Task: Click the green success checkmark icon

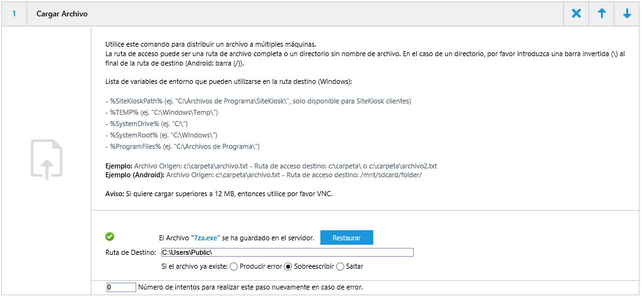Action: [110, 237]
